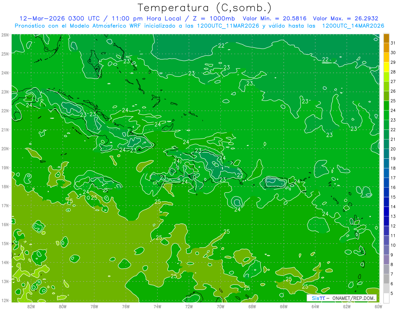Select the 21N latitude axis label

point(5,130)
